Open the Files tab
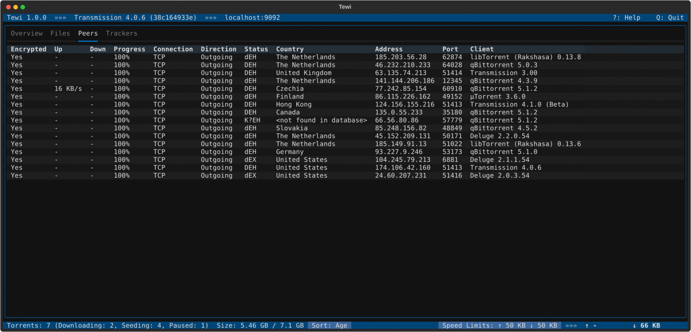The image size is (691, 332). click(x=60, y=34)
